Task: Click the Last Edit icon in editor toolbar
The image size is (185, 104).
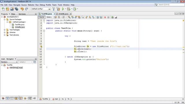Action: click(x=55, y=17)
